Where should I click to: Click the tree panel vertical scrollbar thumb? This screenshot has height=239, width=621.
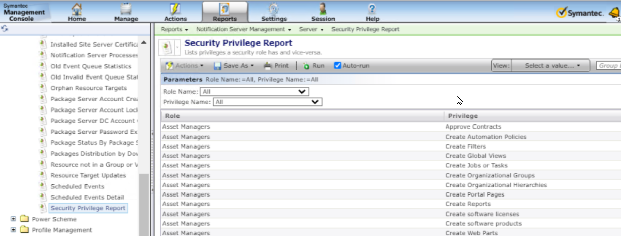(x=144, y=204)
